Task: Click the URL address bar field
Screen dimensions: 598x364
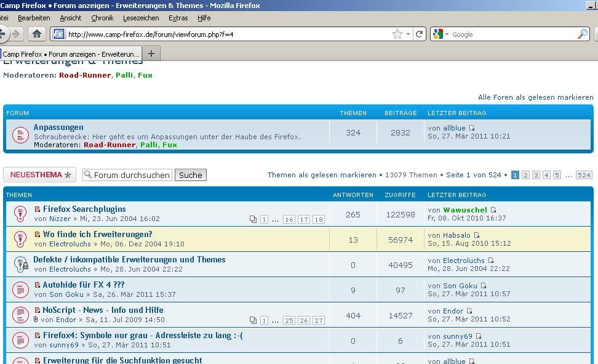Action: 229,34
